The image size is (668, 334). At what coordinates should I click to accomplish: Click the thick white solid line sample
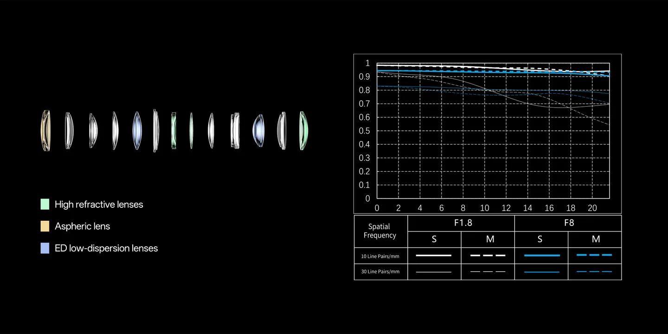click(x=434, y=255)
